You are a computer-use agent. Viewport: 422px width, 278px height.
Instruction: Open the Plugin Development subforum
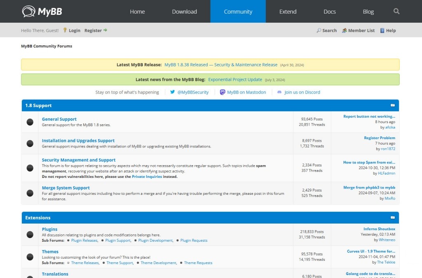(x=155, y=241)
